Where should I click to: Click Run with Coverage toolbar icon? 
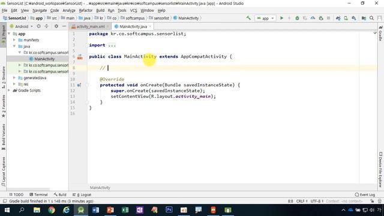305,18
